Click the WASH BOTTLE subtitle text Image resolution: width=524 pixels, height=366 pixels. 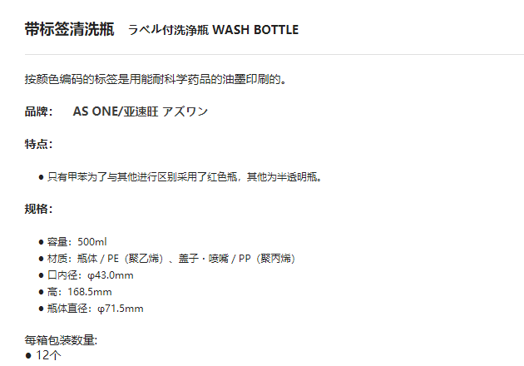click(255, 30)
